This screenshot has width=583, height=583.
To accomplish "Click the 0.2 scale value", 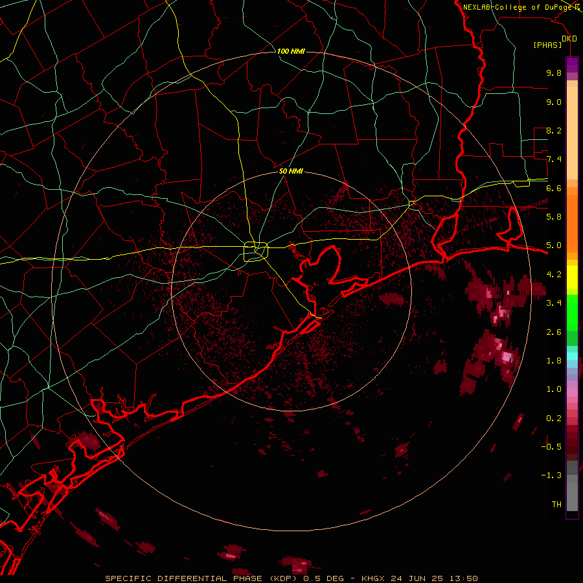I will 554,418.
